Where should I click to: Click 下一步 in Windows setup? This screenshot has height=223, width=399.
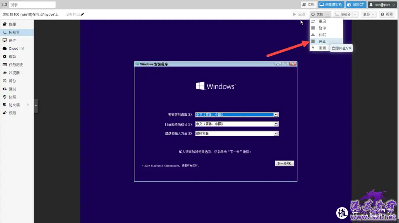tap(284, 163)
